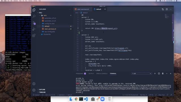Screen dimensions: 181x102
Task: Open wp-config.php in explorer
Action: [x=50, y=31]
